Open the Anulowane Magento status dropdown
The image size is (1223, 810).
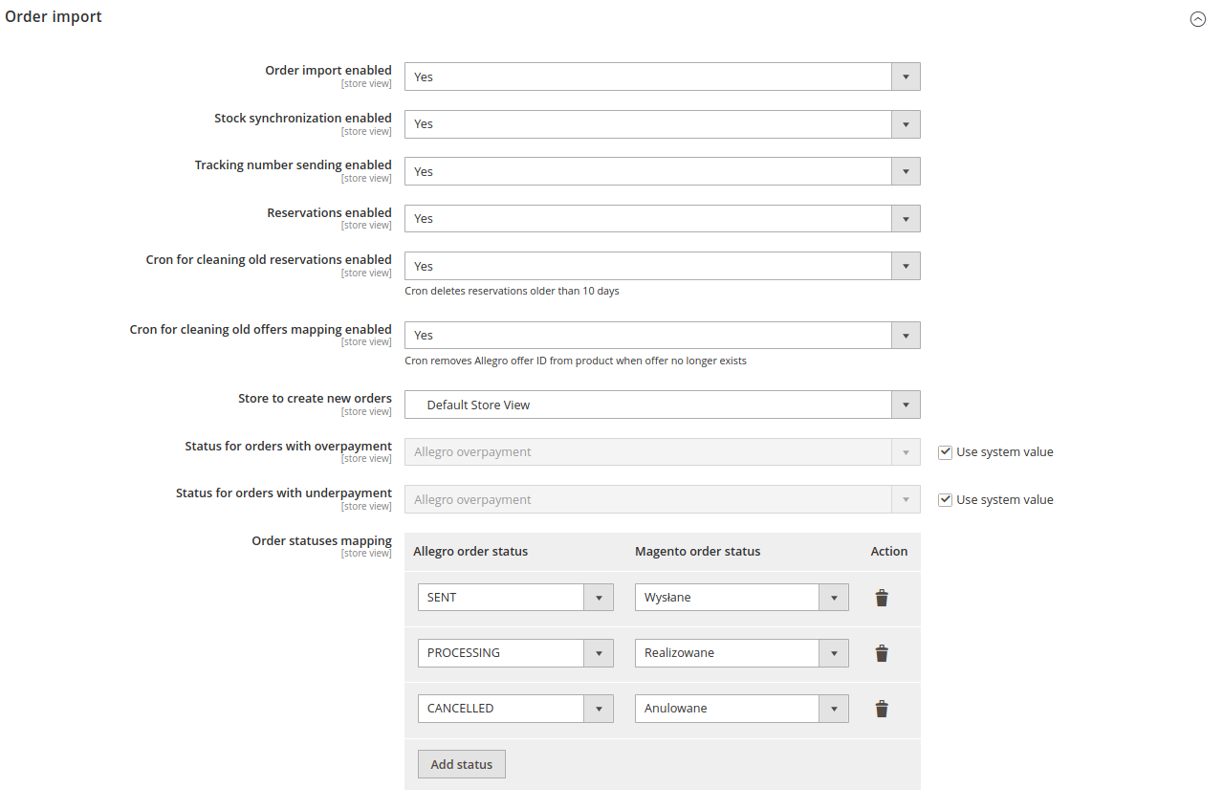[x=742, y=709]
